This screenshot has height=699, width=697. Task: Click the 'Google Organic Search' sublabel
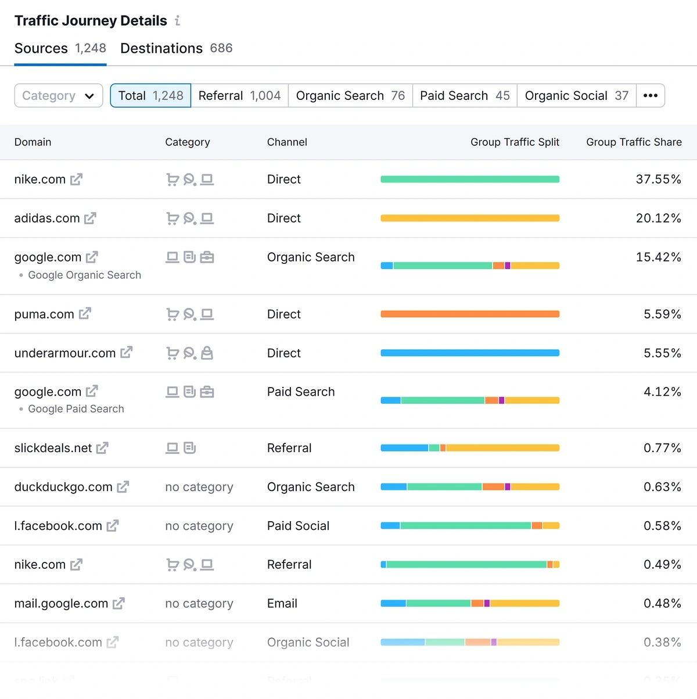pyautogui.click(x=85, y=275)
